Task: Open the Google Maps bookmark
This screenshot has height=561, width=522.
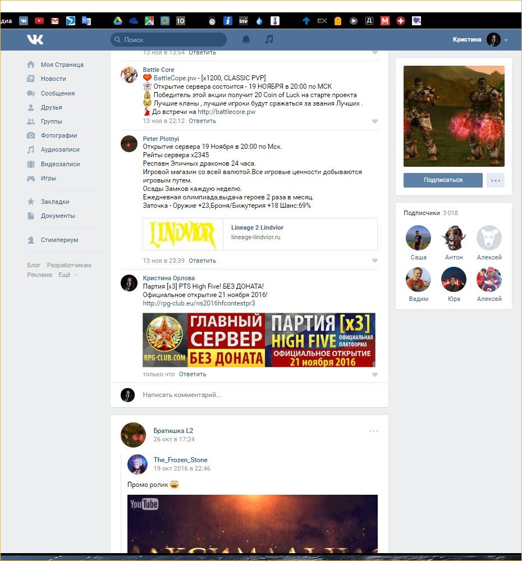Action: coord(149,21)
